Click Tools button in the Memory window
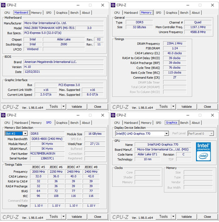This screenshot has width=219, height=222. click(163, 107)
